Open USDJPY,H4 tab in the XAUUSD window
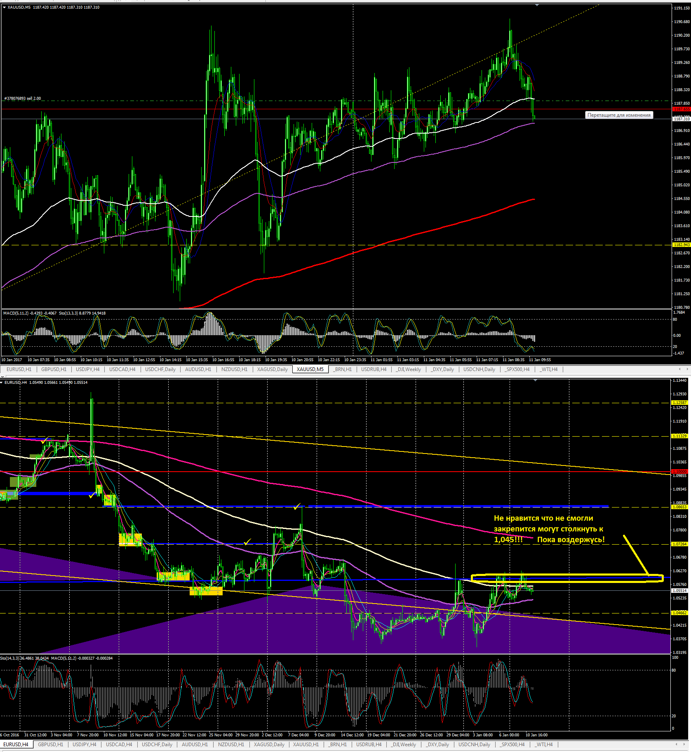691x752 pixels. tap(88, 369)
